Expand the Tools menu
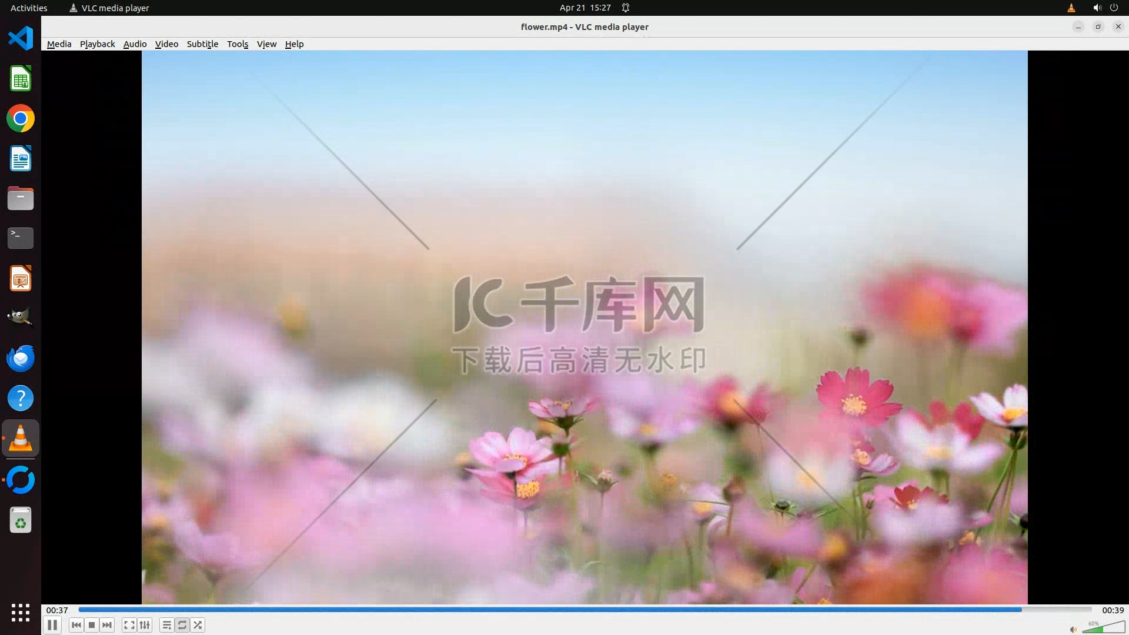 coord(238,44)
